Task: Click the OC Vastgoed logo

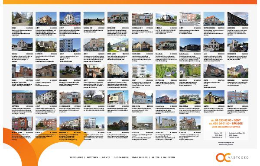Action: coord(232,158)
